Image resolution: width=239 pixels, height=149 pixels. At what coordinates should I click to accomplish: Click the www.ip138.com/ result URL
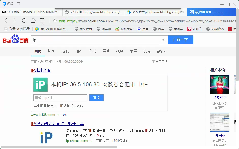43,115
